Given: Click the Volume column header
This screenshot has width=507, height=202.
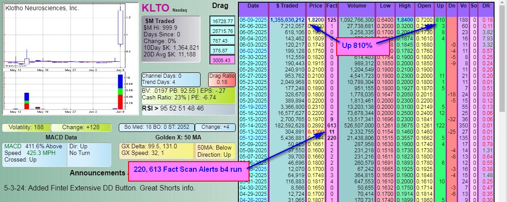Looking at the screenshot, I should tap(357, 6).
